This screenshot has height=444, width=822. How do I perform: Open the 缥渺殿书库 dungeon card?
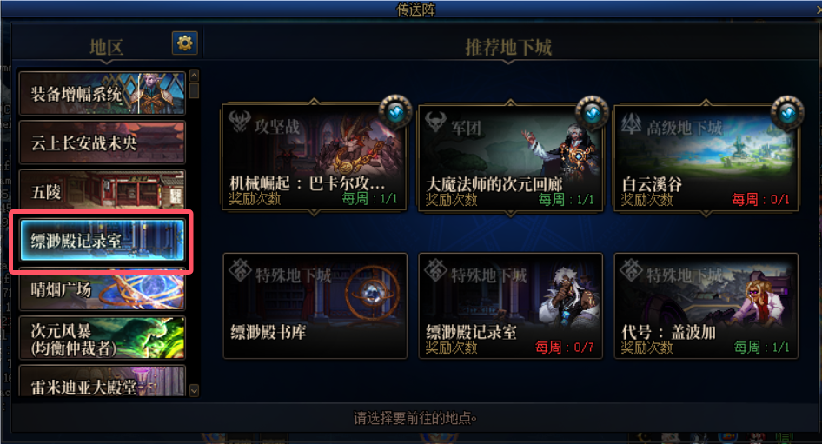pyautogui.click(x=315, y=306)
